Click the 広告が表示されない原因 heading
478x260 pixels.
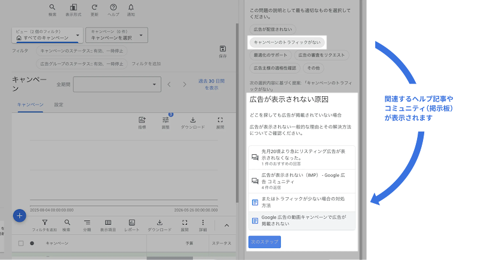(289, 99)
